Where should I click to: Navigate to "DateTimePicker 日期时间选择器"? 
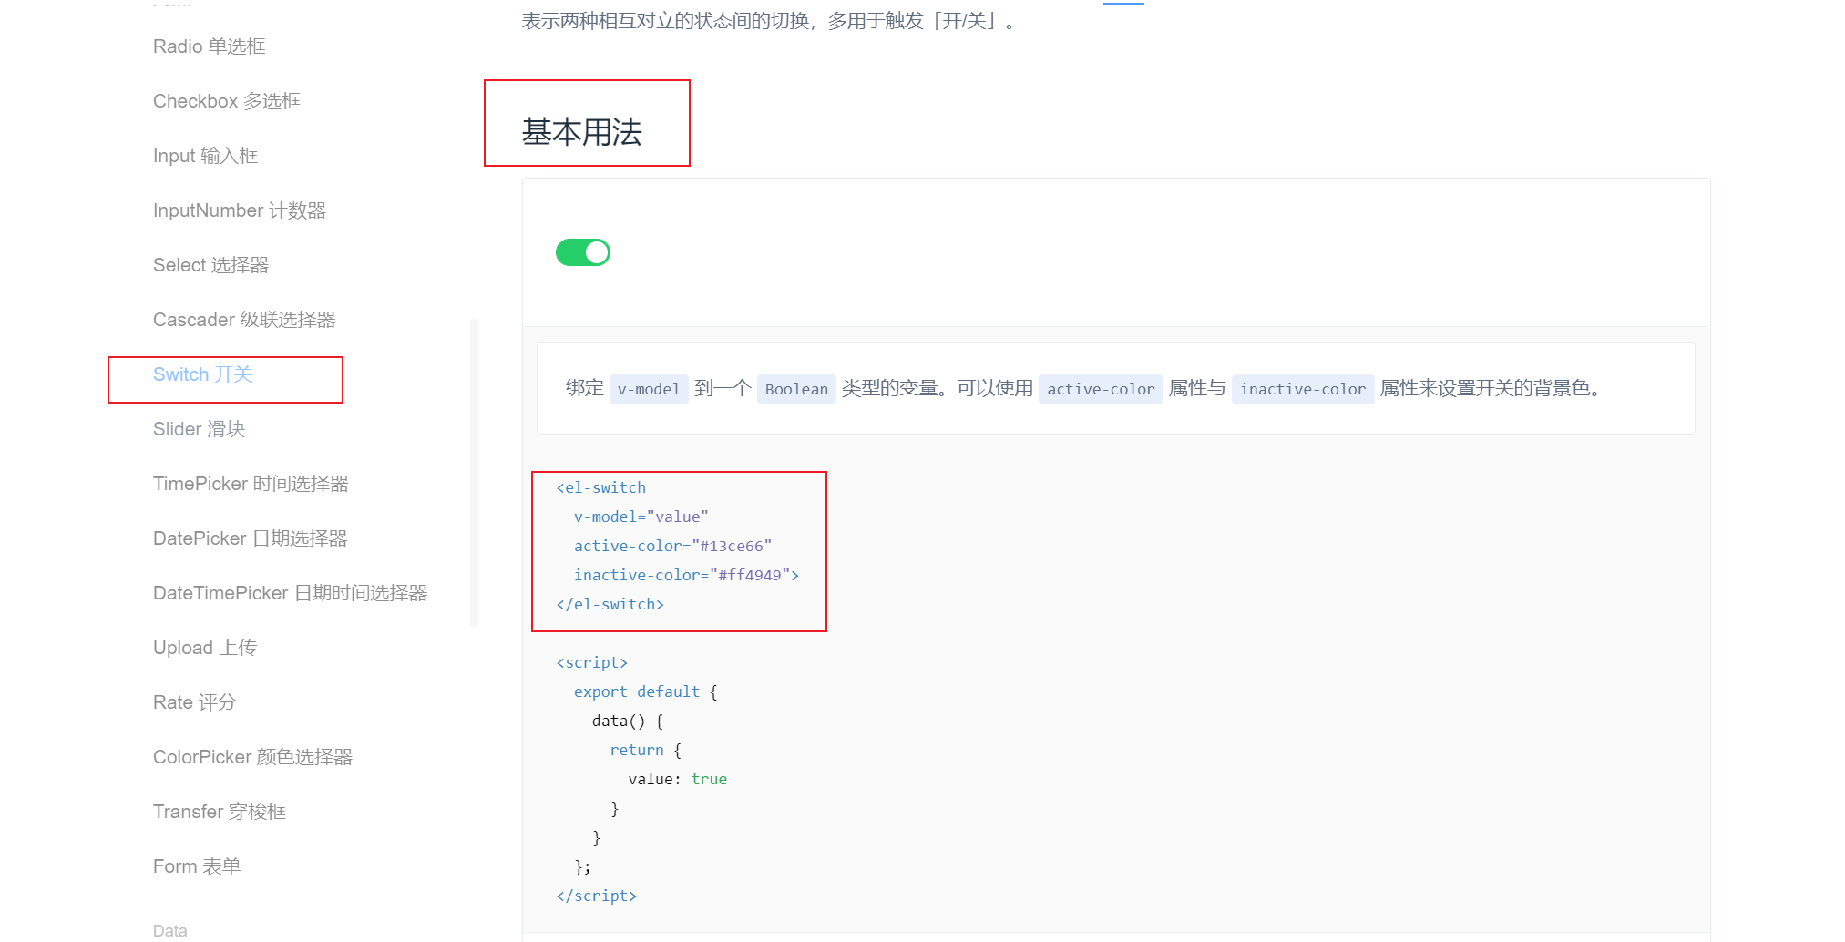tap(291, 592)
